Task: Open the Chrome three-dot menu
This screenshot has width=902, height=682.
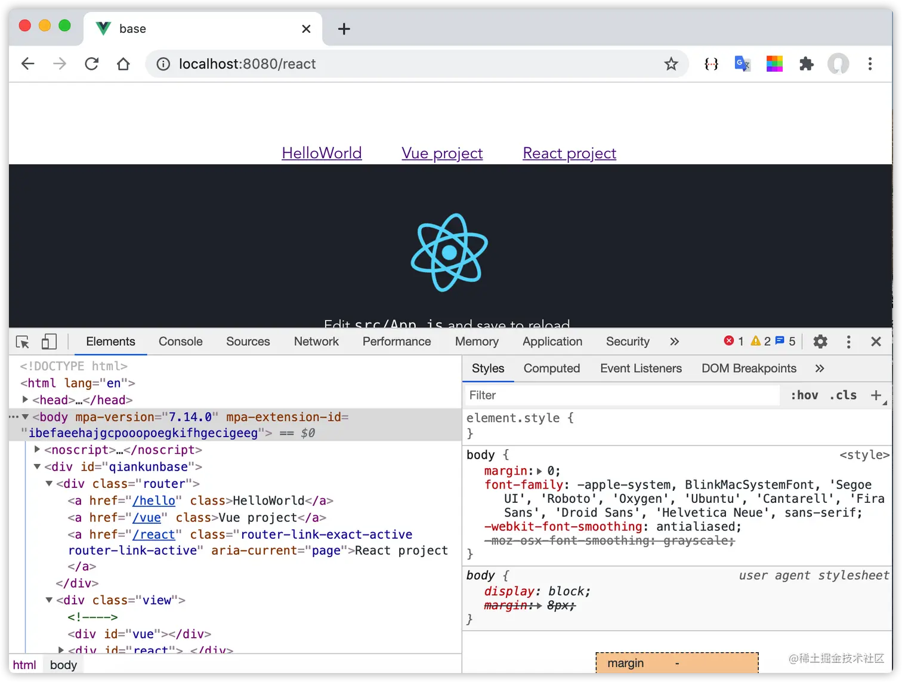Action: (x=870, y=64)
